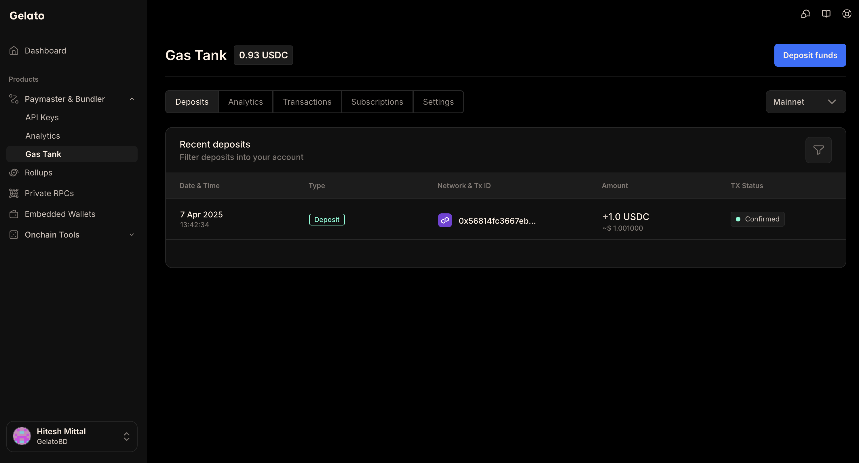Expand the Onchain Tools chevron
The width and height of the screenshot is (859, 463).
(x=132, y=235)
